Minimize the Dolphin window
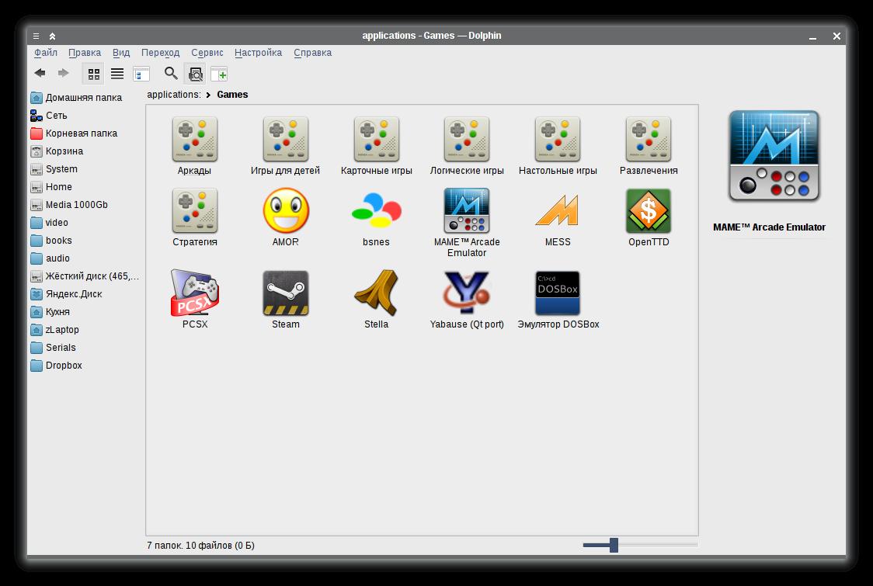This screenshot has width=873, height=586. 813,36
